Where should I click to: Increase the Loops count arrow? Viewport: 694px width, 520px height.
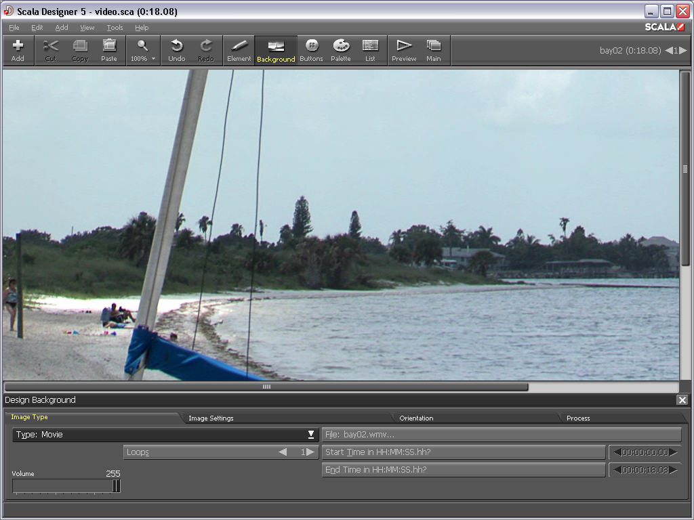click(310, 452)
